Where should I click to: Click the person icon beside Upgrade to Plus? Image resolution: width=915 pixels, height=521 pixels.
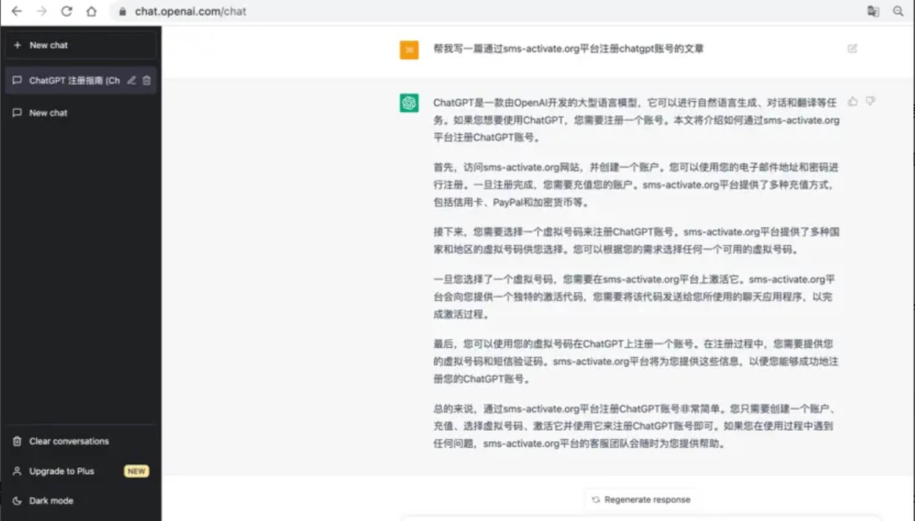tap(17, 471)
